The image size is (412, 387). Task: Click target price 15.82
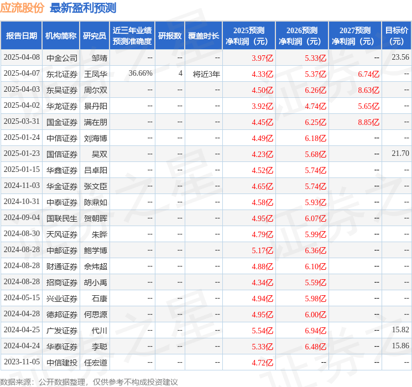[400, 330]
